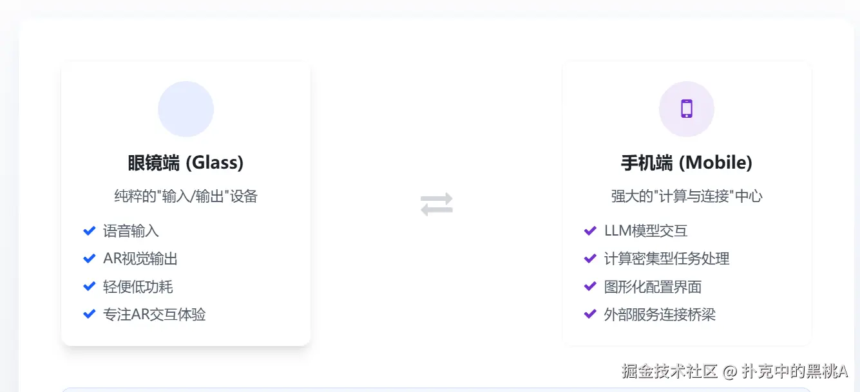Select the 眼镜端 (Glass) heading
This screenshot has height=392, width=860.
click(x=186, y=163)
